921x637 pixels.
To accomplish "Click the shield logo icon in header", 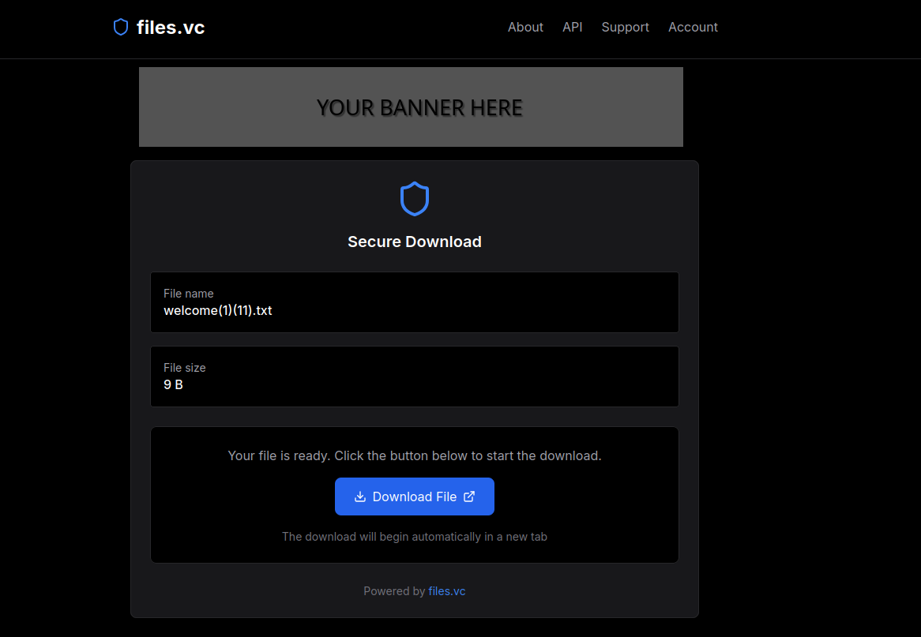I will (x=121, y=28).
